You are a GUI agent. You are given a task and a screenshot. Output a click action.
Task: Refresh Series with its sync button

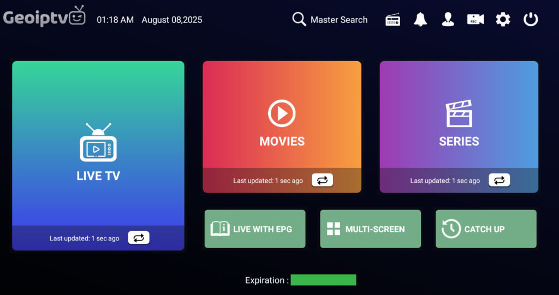point(499,180)
